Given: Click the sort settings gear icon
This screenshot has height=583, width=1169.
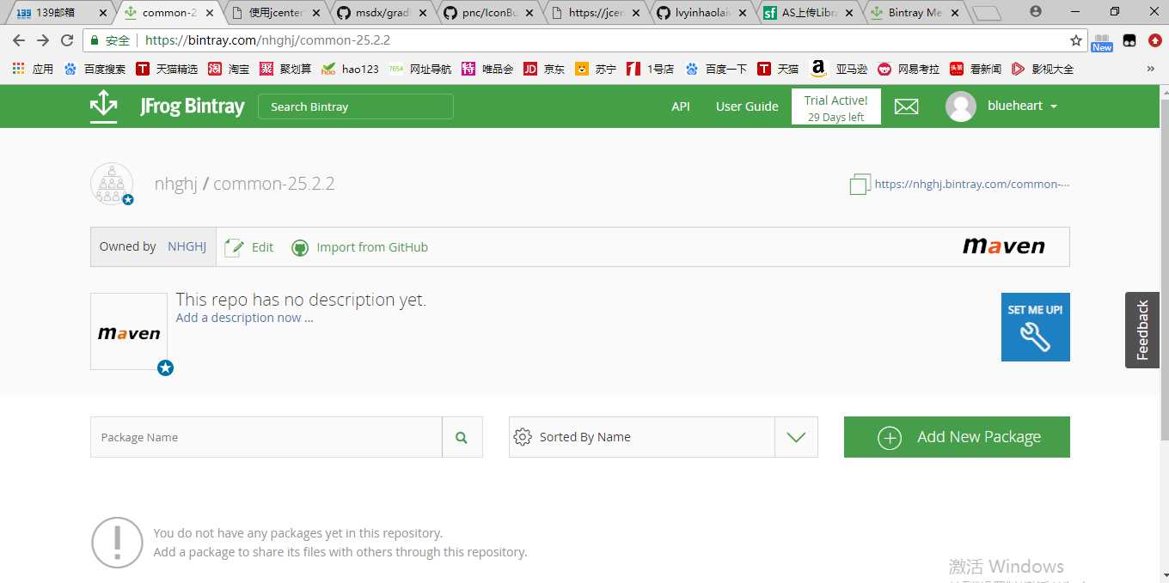Looking at the screenshot, I should click(522, 437).
